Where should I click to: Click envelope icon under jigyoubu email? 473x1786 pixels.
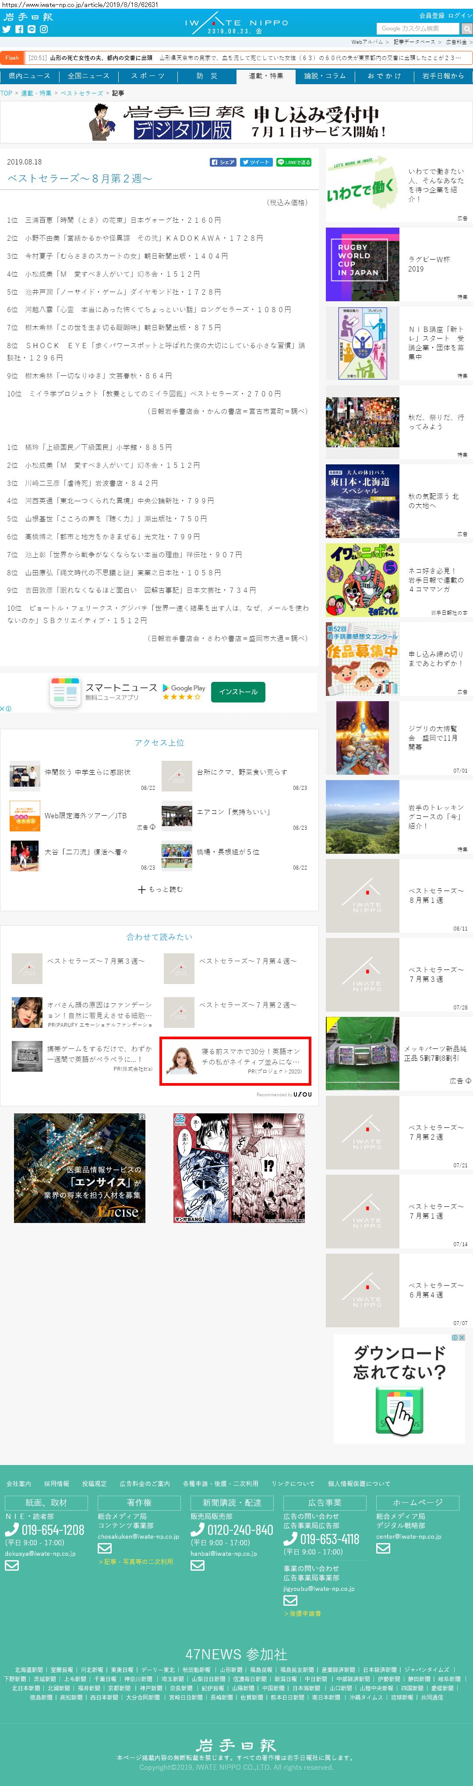coord(290,1600)
